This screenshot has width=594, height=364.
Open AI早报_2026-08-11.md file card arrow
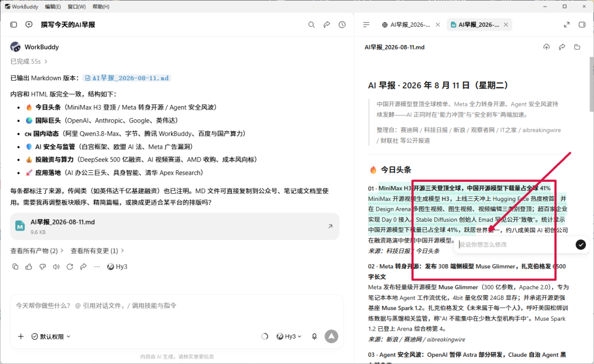coord(330,226)
